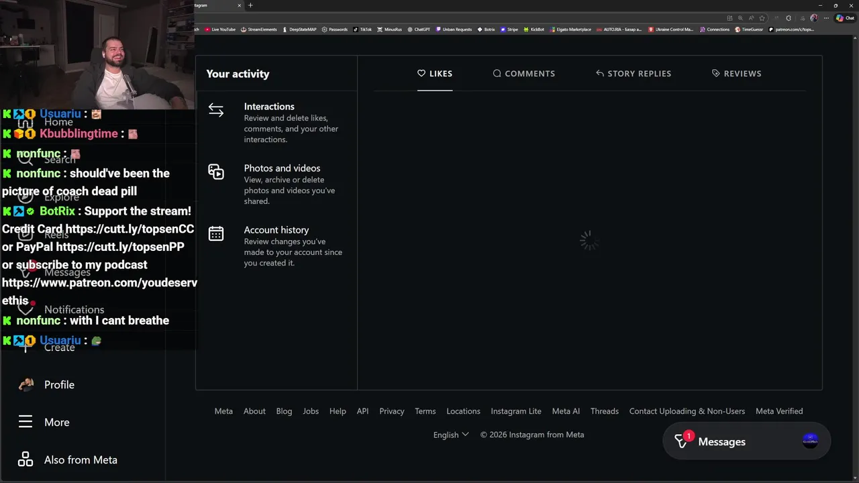Open Elgato Marketplace bookmark
This screenshot has width=859, height=483.
pyautogui.click(x=570, y=30)
